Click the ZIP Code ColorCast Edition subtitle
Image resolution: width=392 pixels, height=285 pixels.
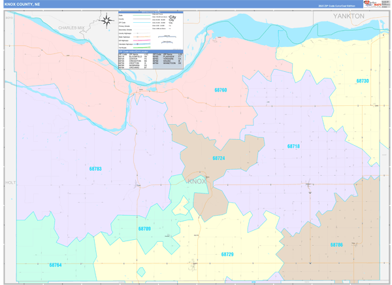click(x=335, y=5)
